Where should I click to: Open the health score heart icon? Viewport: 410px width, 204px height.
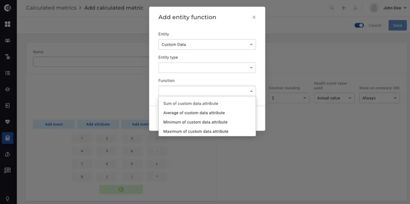point(8,122)
